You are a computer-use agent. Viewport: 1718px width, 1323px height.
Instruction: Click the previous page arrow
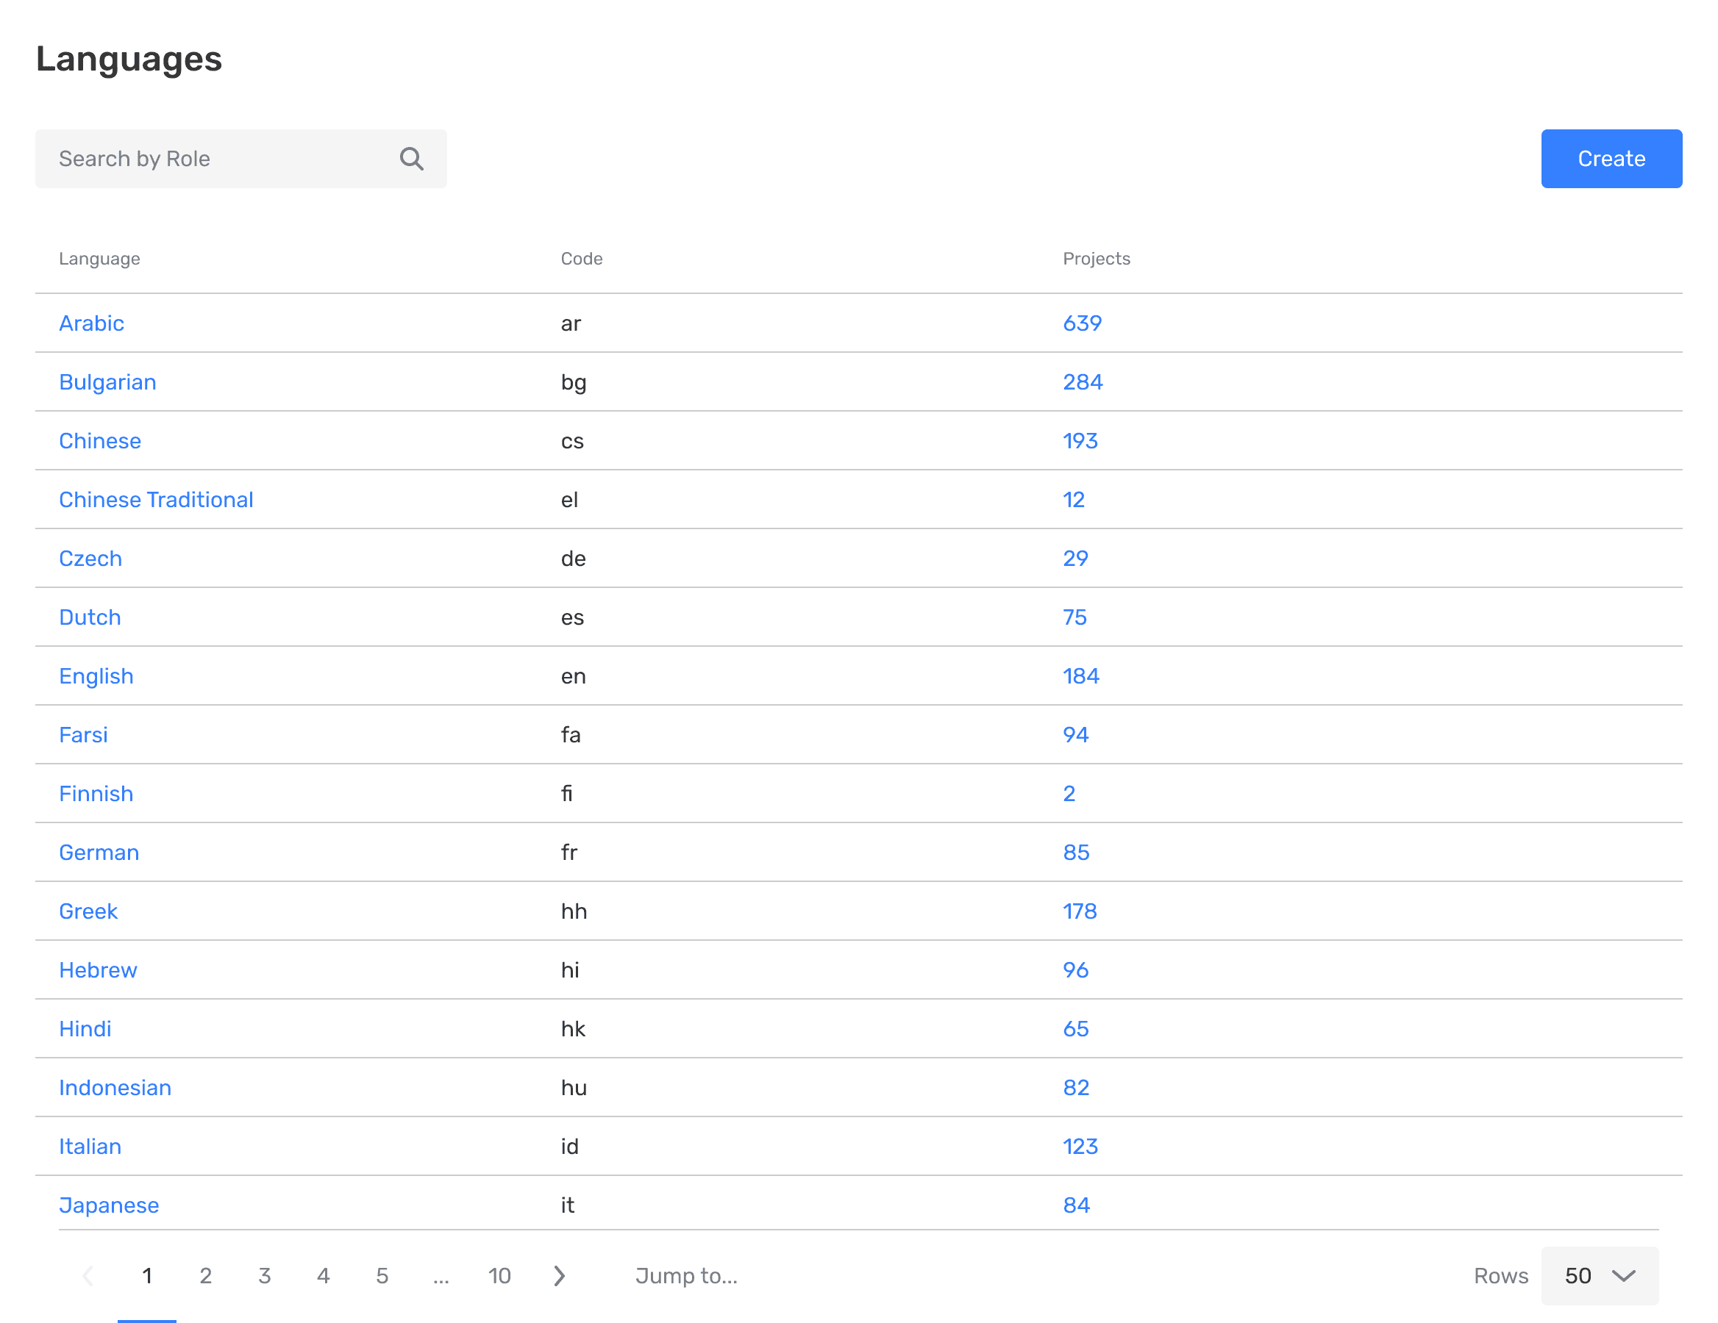point(88,1275)
